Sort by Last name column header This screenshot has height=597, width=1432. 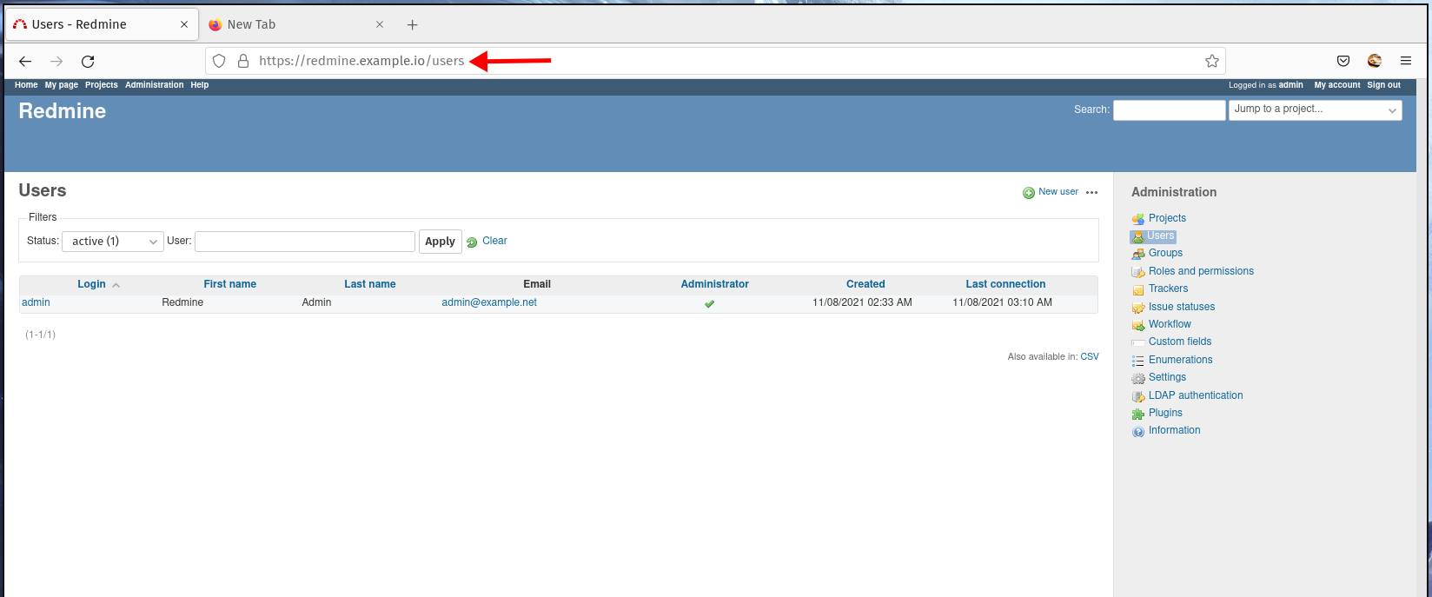(370, 284)
